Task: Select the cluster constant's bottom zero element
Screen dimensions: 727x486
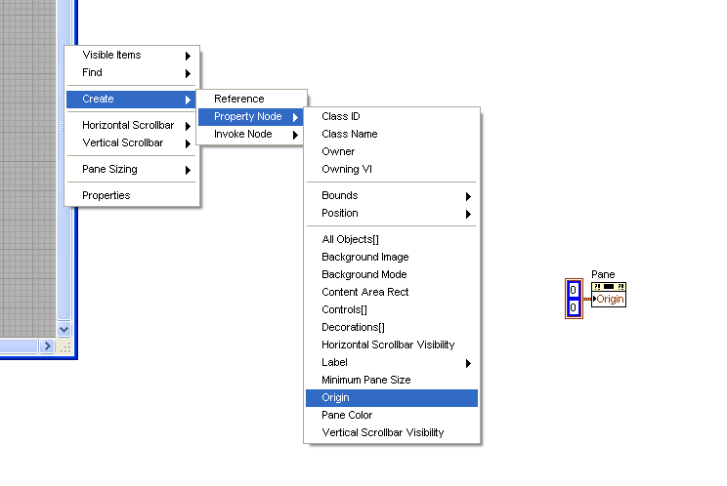Action: tap(574, 308)
